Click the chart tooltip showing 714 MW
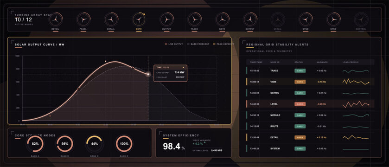This screenshot has width=389, height=167. coord(171,73)
